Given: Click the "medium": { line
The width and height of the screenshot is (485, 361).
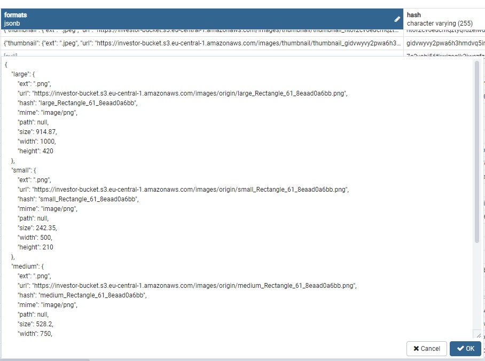Looking at the screenshot, I should (x=28, y=266).
